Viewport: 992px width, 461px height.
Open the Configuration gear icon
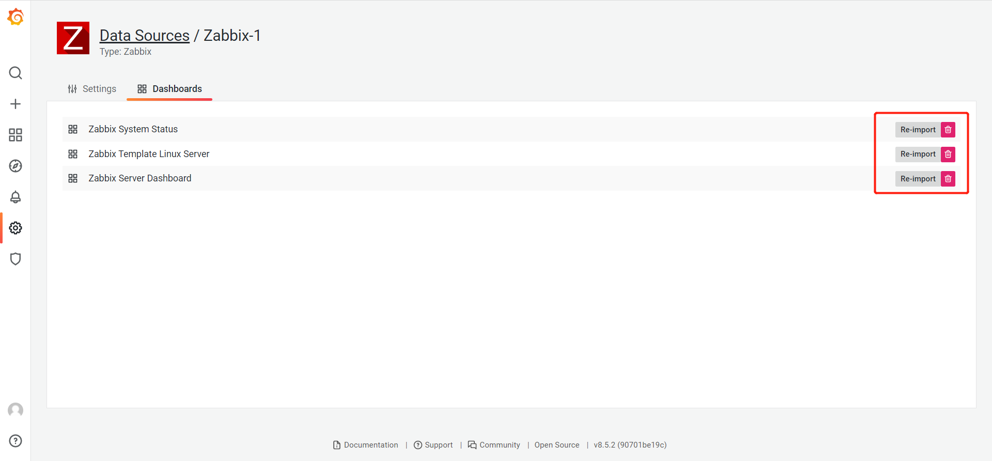[x=16, y=228]
